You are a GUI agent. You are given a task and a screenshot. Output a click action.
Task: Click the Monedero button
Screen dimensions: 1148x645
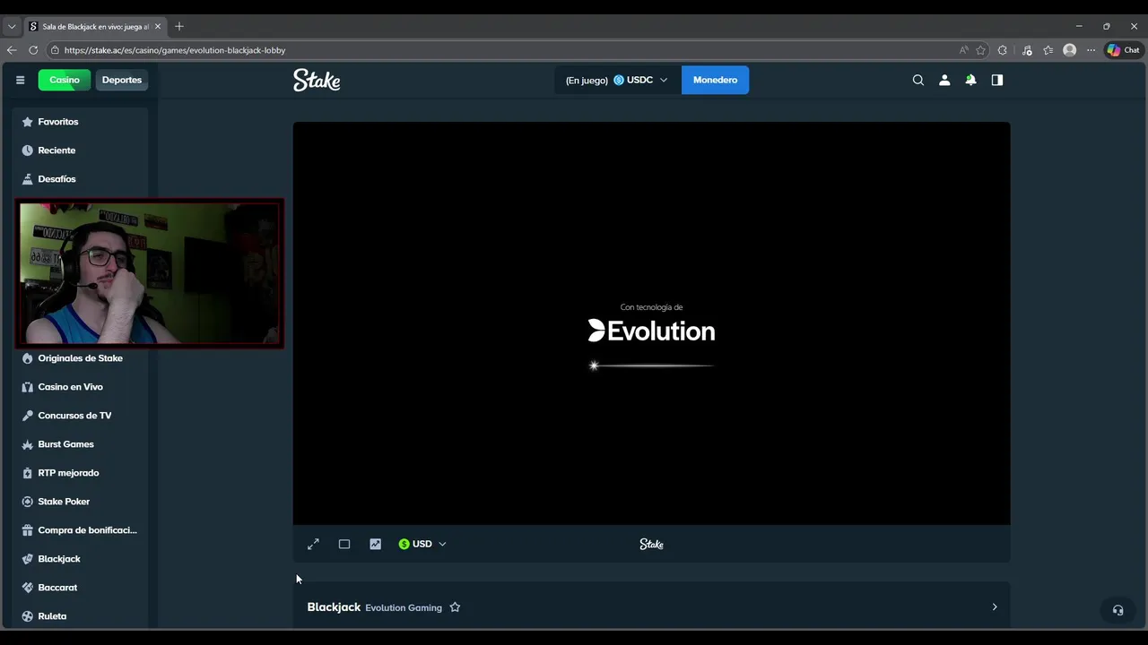click(715, 80)
